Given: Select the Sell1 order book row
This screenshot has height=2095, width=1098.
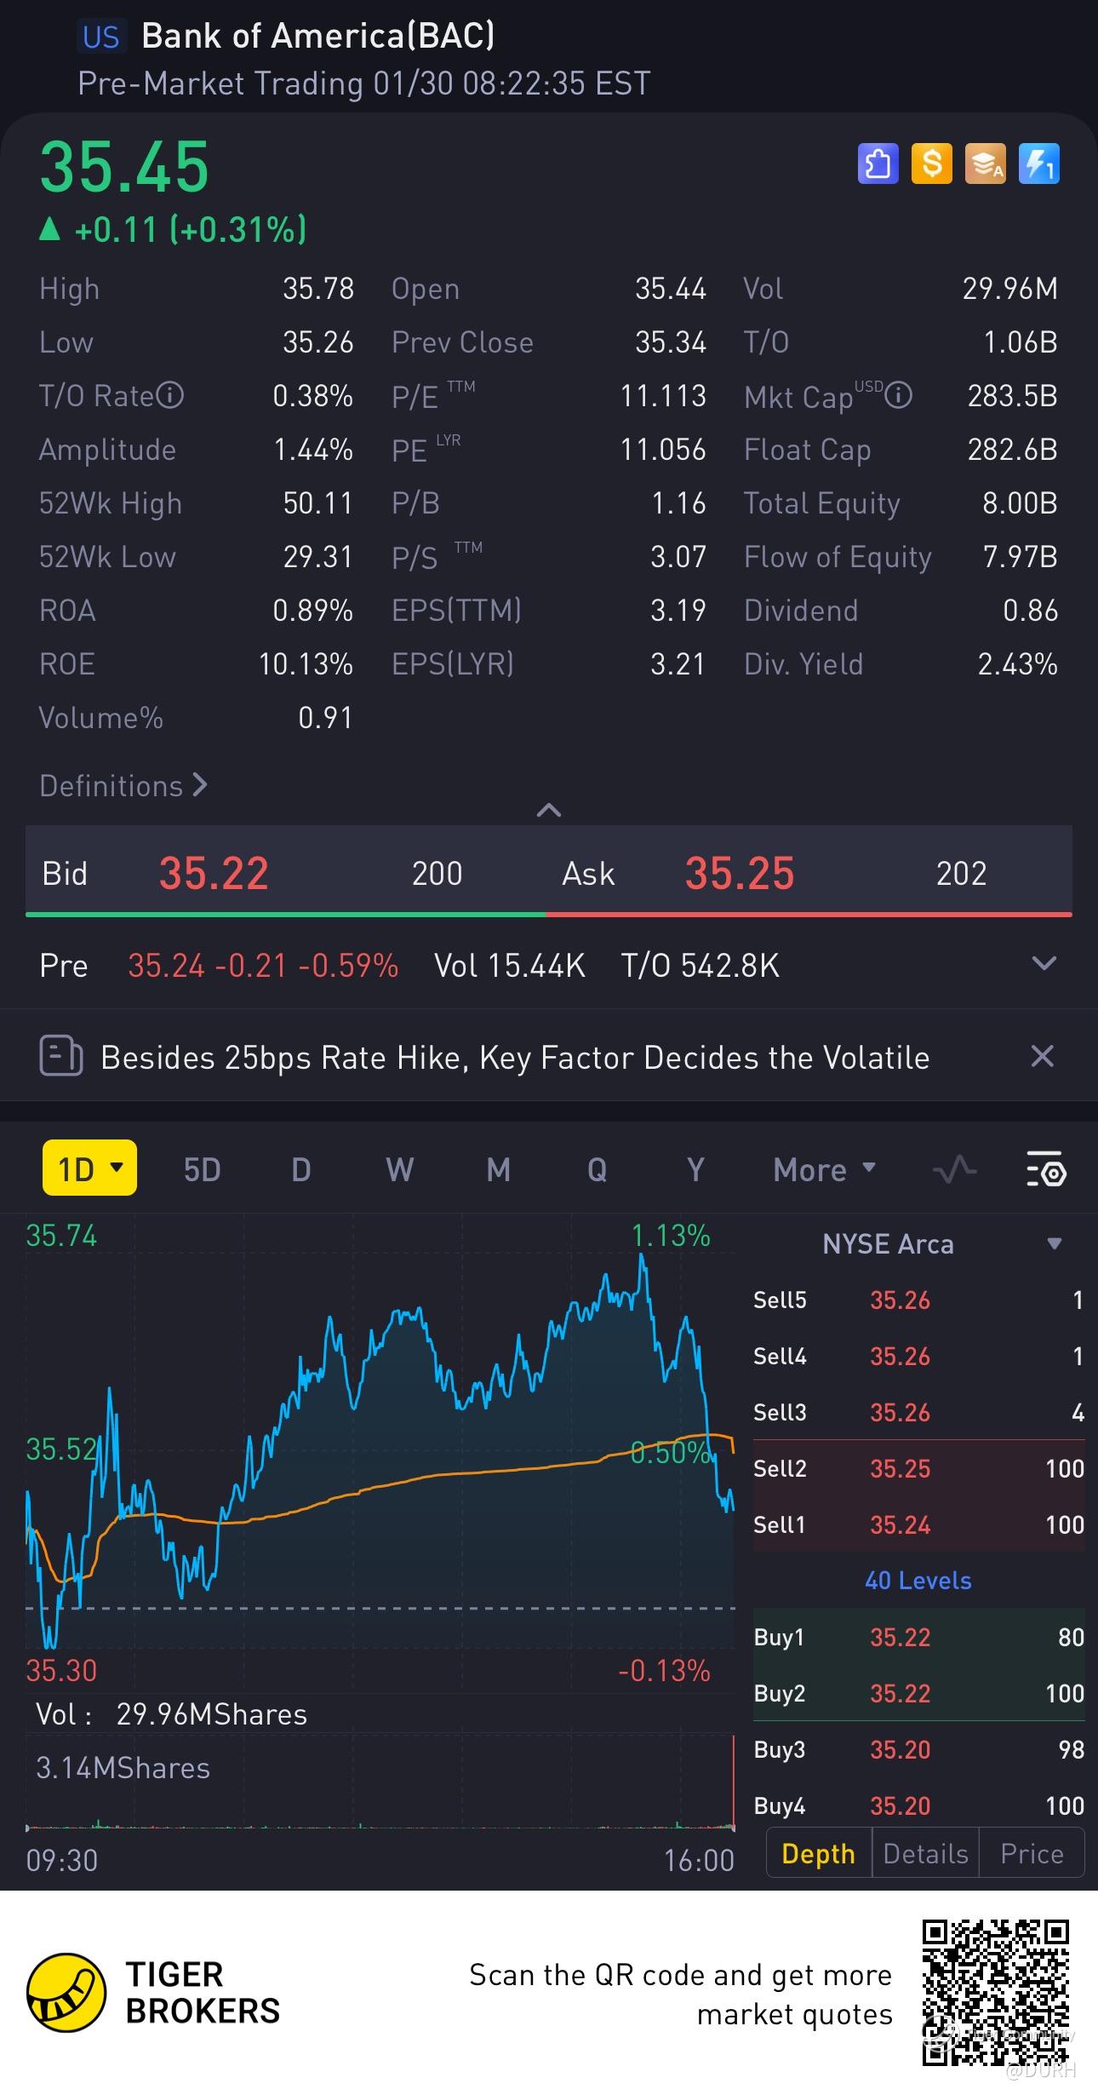Looking at the screenshot, I should point(918,1524).
